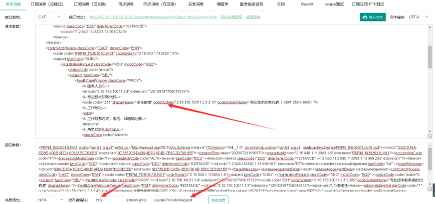
Task: Open the 微服务 tab
Action: (222, 4)
